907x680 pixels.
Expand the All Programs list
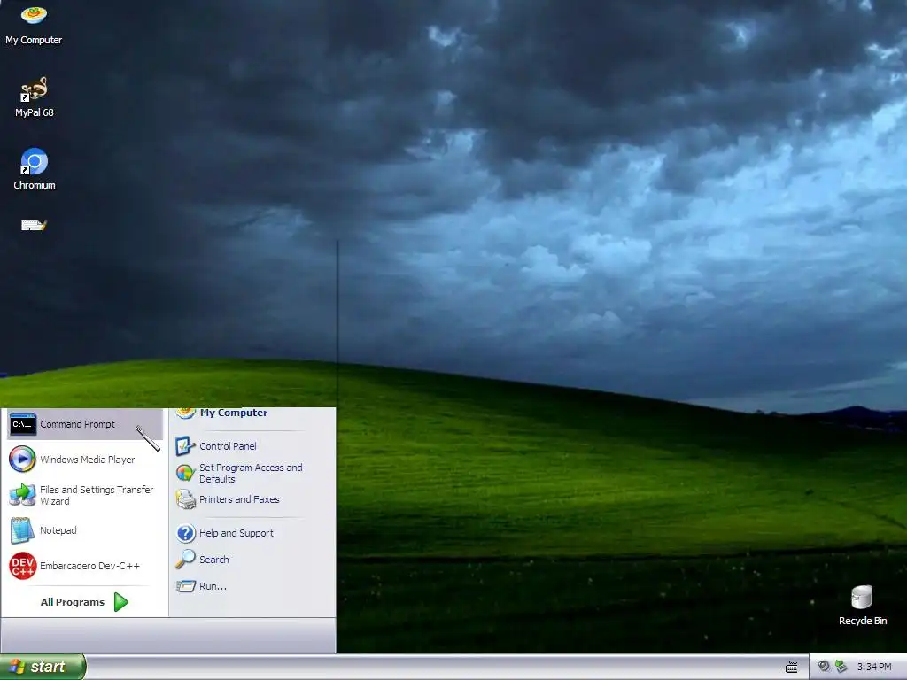click(84, 602)
